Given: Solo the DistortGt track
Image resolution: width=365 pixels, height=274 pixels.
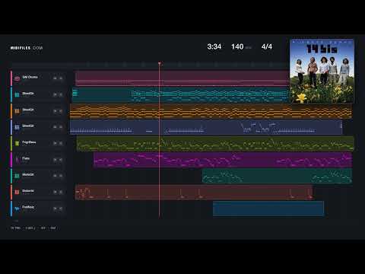Looking at the screenshot, I should [61, 192].
